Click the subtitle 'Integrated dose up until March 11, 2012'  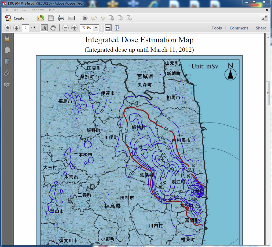tap(139, 50)
